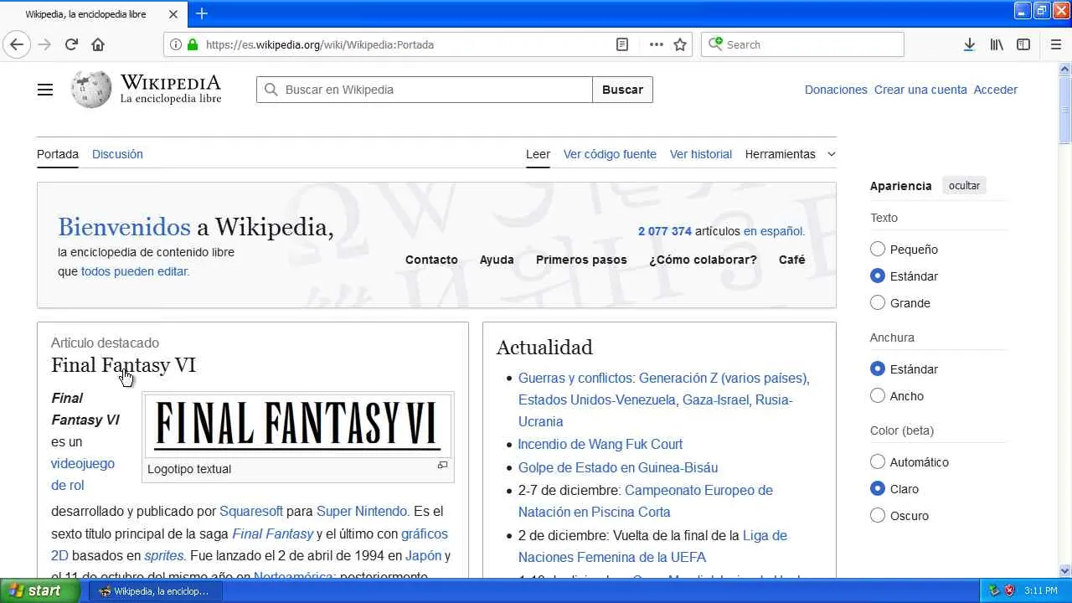Reload the page with the refresh icon
The width and height of the screenshot is (1072, 603).
[x=71, y=44]
